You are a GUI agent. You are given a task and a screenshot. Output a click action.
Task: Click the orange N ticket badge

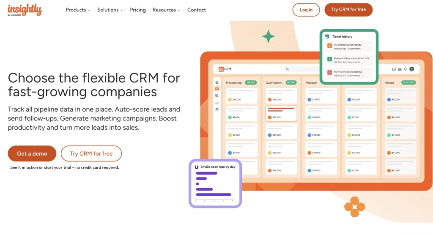click(329, 46)
